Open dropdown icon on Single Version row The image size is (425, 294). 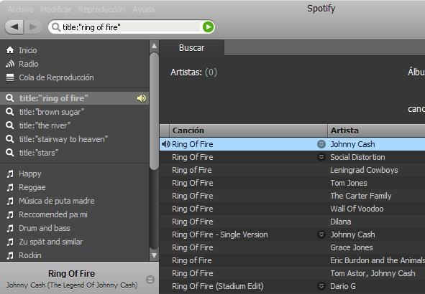pos(321,234)
